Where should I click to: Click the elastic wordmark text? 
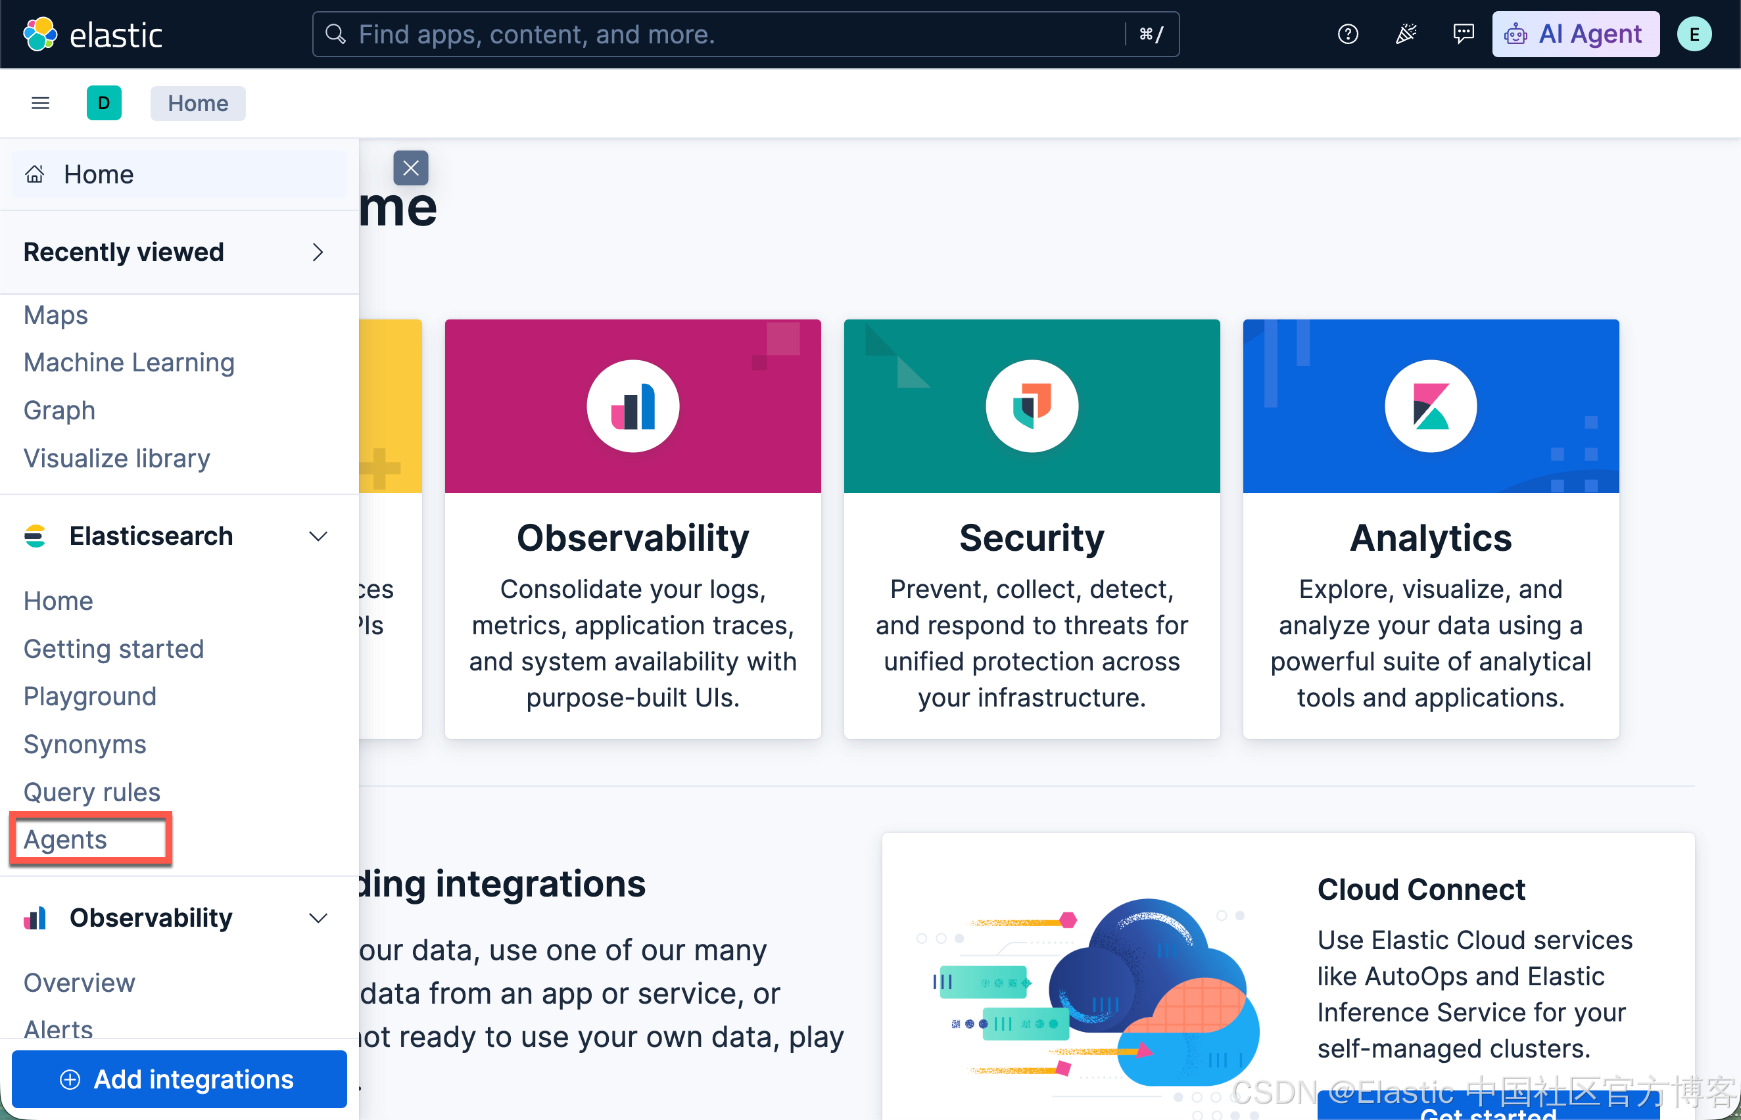point(116,35)
